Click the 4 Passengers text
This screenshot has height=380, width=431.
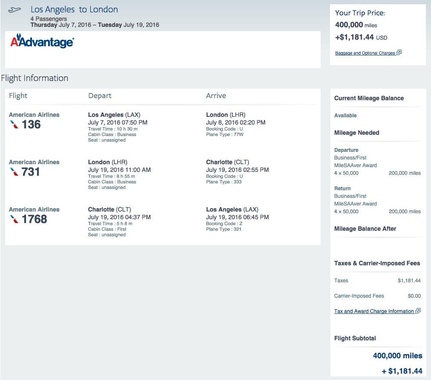coord(49,19)
